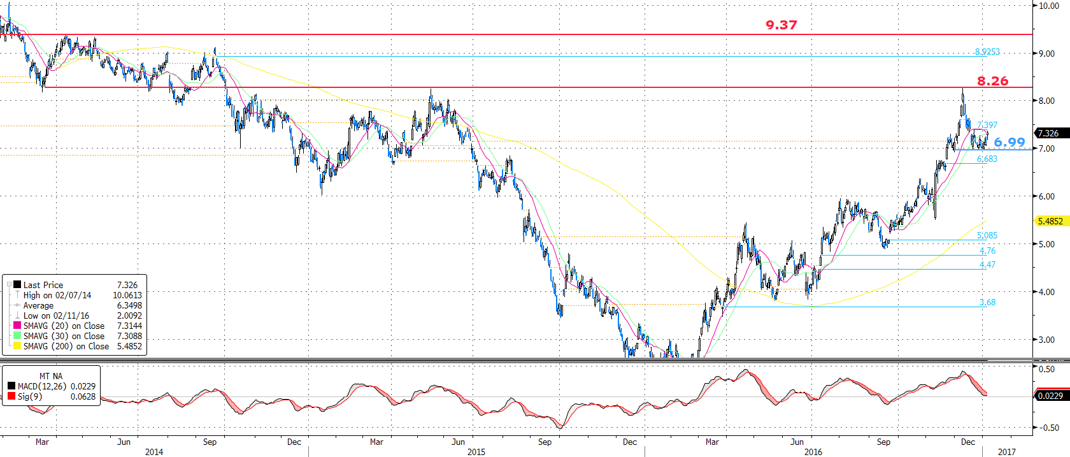Click the 'Last Price' legend label
This screenshot has height=457, width=1070.
coord(43,285)
